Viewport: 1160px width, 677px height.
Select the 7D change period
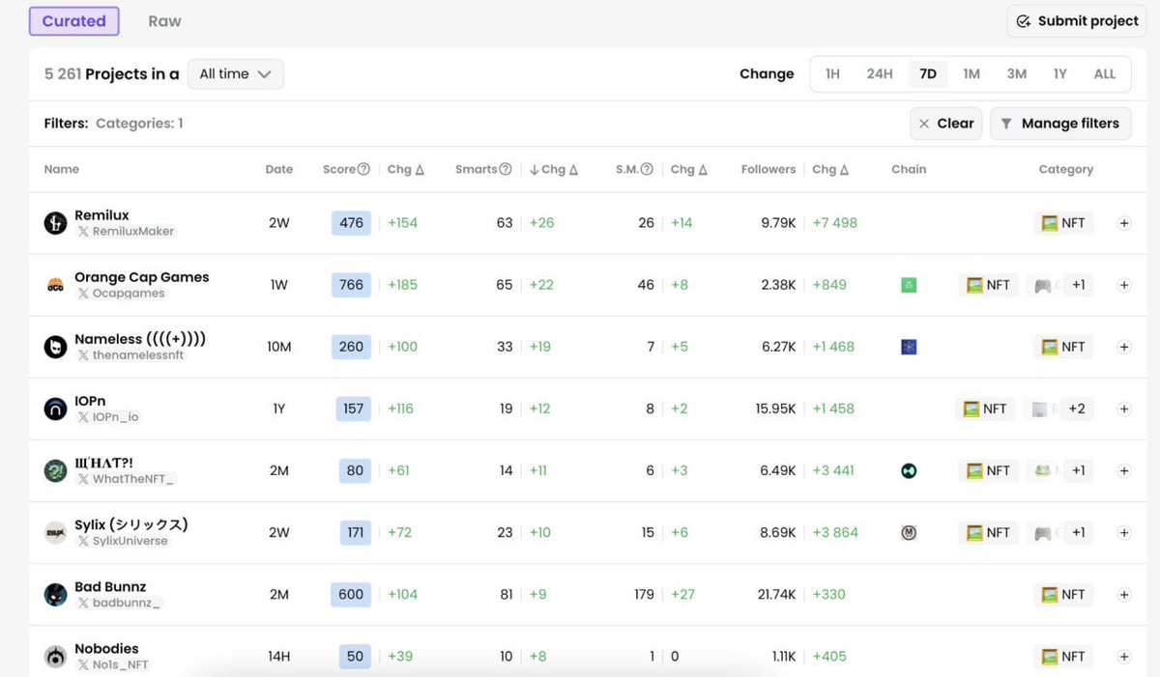[x=928, y=74]
